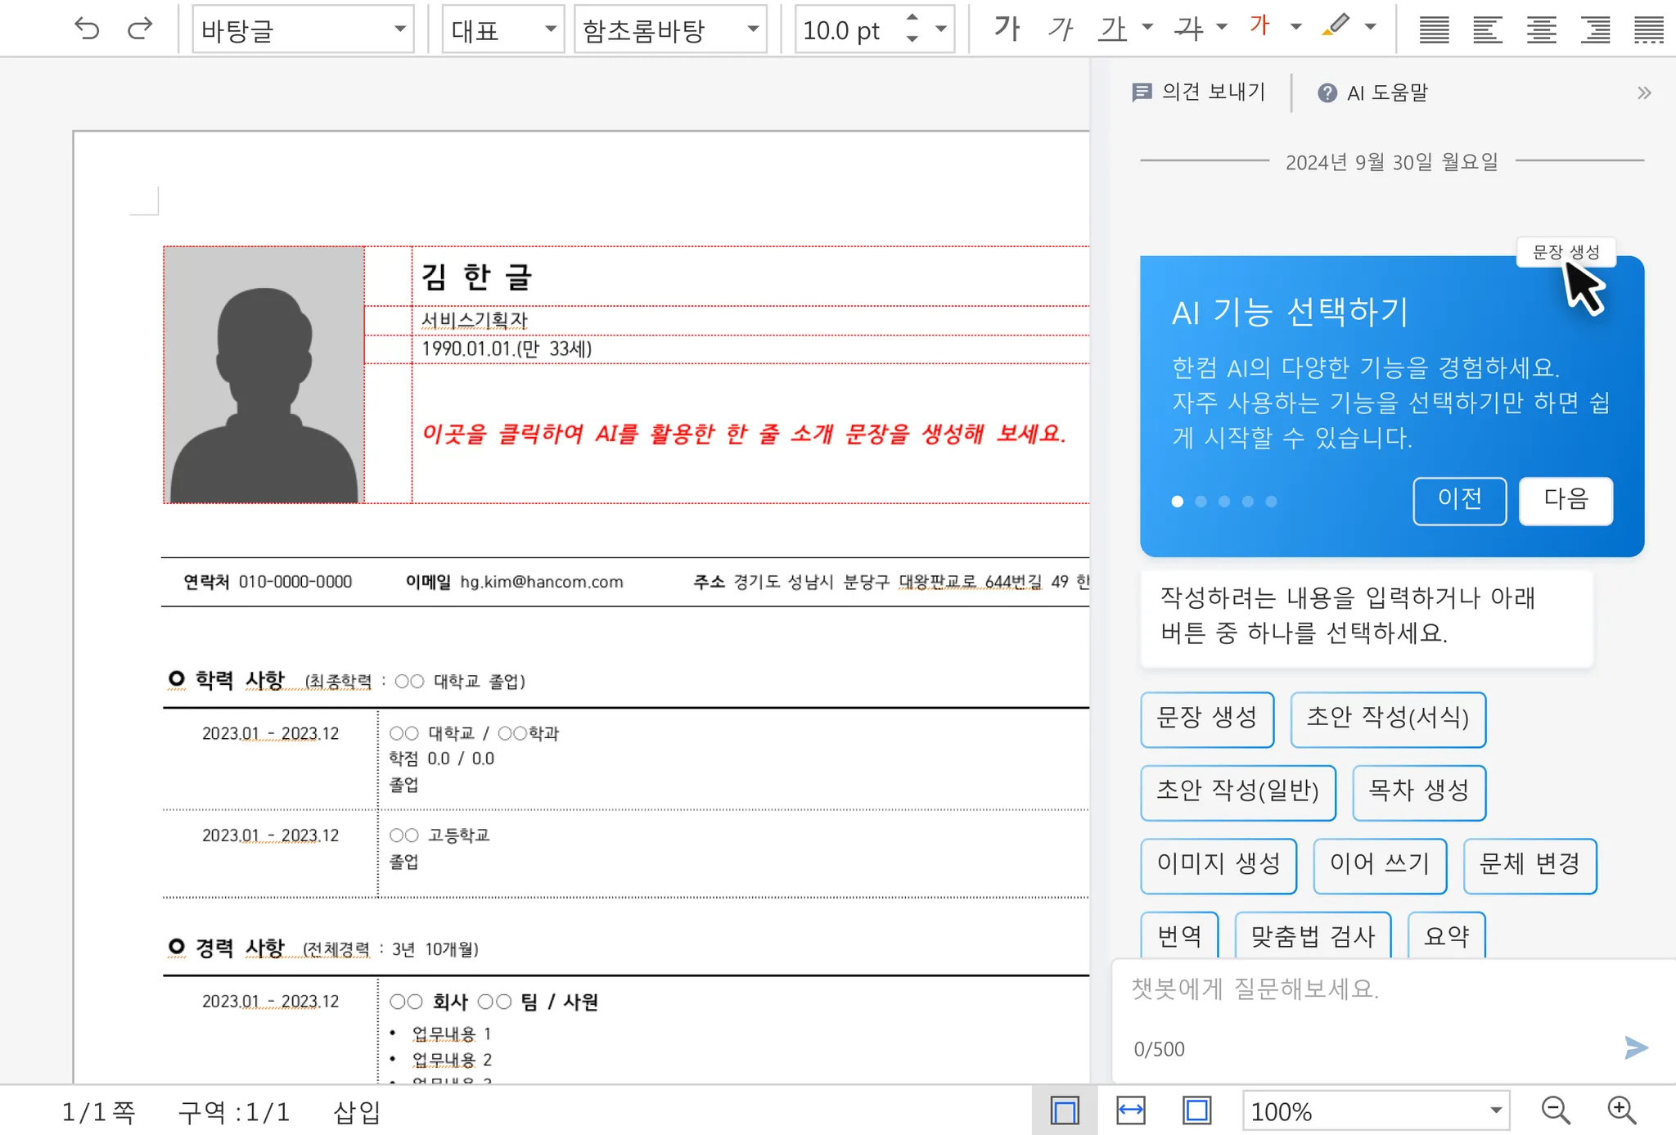
Task: Toggle italic text formatting
Action: [1060, 29]
